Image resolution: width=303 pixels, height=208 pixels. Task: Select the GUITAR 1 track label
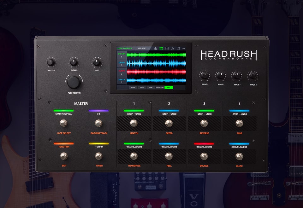pos(122,55)
